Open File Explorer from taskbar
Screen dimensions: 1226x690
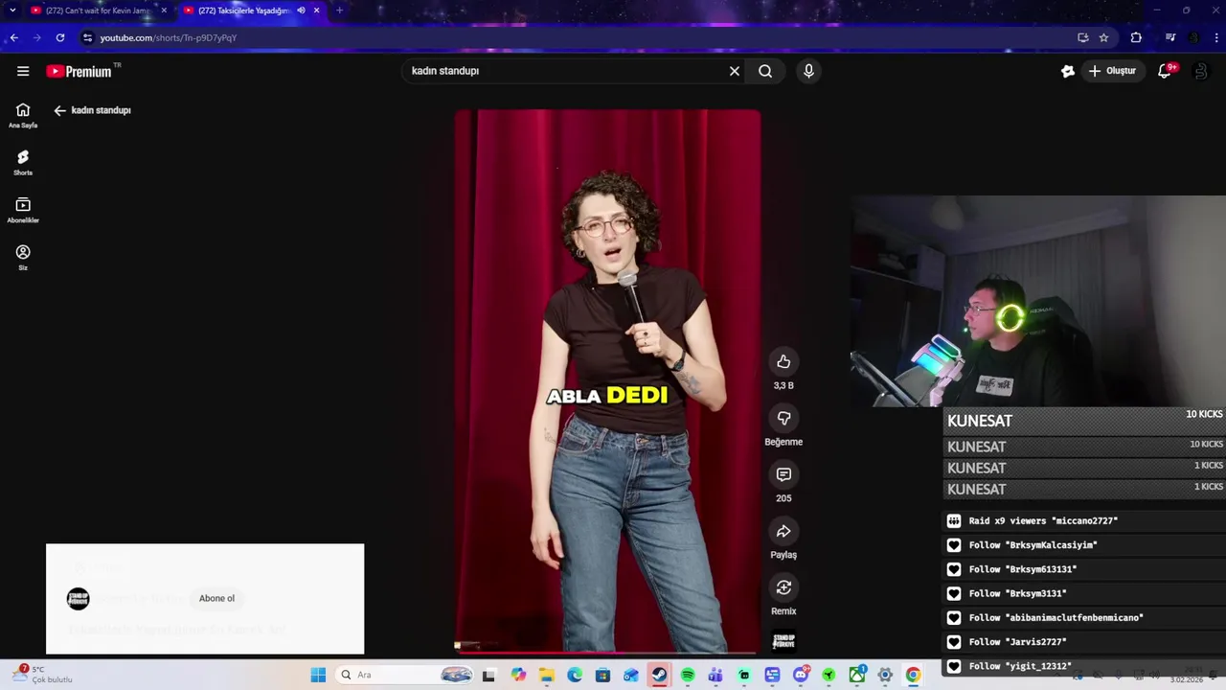(546, 675)
